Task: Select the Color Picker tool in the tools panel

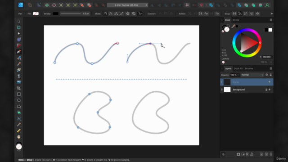Action: (19, 125)
